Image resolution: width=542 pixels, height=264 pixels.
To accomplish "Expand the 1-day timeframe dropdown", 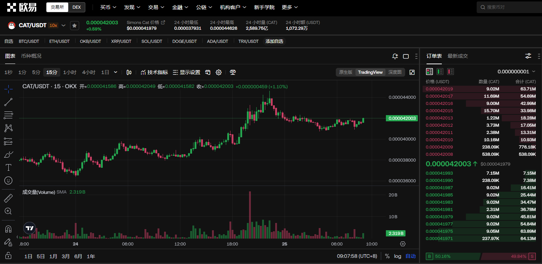I will 115,72.
